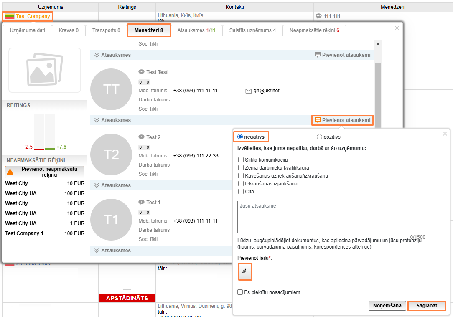453x317 pixels.
Task: Check the Slikta komunikācija checkbox
Action: 241,160
